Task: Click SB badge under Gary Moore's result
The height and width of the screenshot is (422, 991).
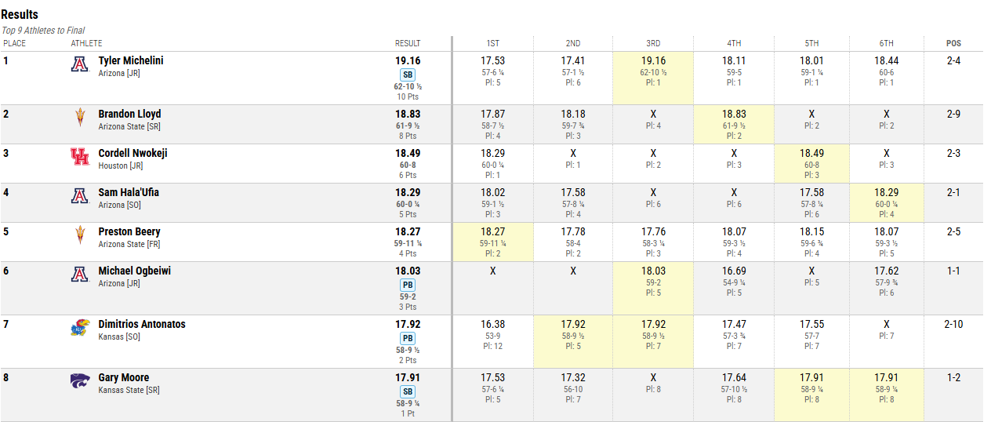Action: pyautogui.click(x=408, y=391)
